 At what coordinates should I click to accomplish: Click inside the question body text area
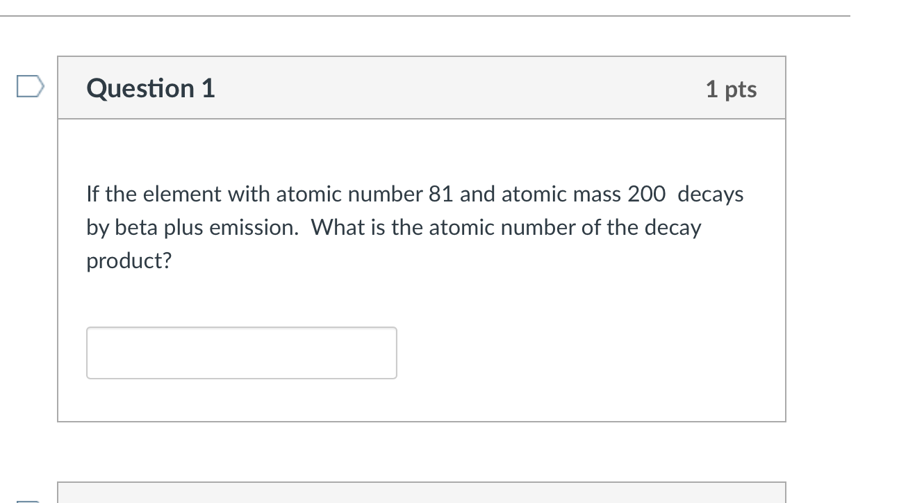coord(415,227)
